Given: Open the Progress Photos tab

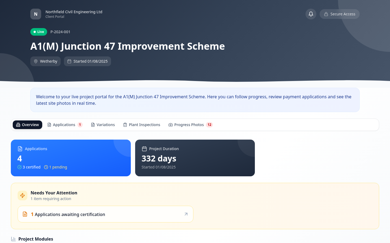Looking at the screenshot, I should [191, 125].
